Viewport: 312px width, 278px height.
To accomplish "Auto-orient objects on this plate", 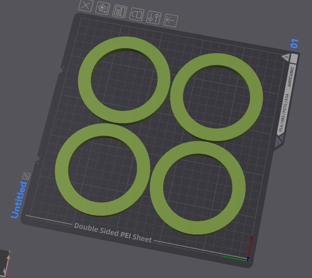I will click(103, 8).
